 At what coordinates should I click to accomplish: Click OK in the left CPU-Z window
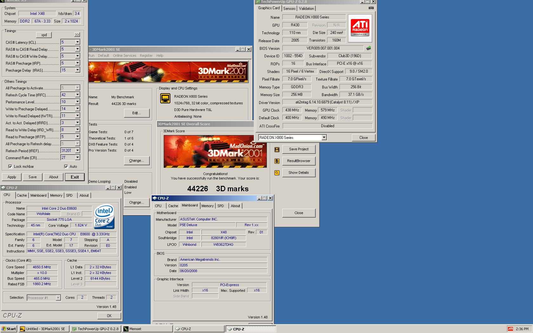tap(109, 316)
